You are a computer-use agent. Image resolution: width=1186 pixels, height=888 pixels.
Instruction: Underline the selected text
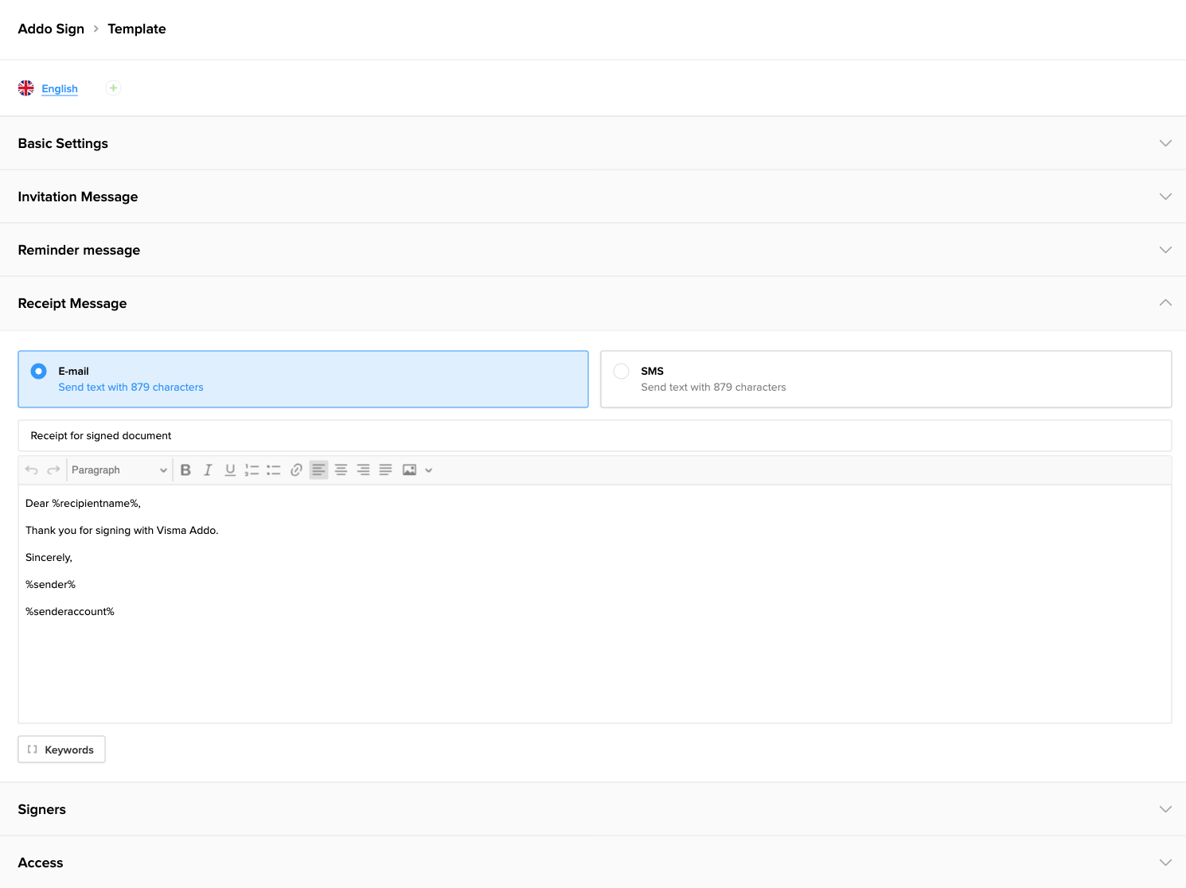click(x=229, y=469)
